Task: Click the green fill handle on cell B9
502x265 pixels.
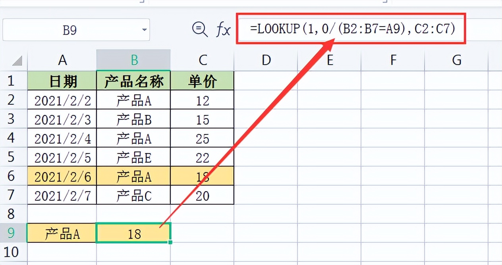Action: [170, 242]
